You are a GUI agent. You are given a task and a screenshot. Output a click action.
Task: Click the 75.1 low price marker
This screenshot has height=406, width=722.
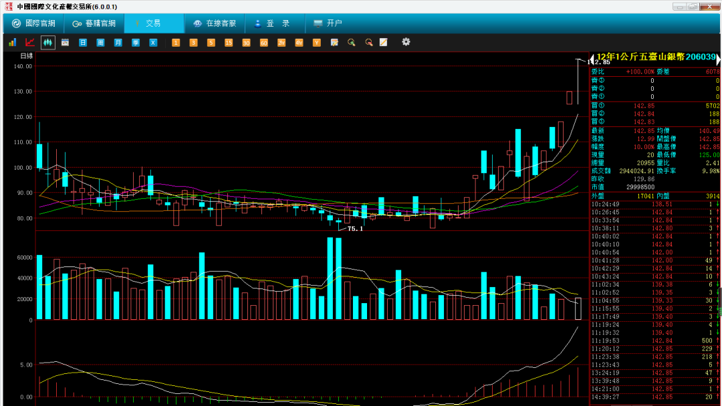click(x=355, y=229)
